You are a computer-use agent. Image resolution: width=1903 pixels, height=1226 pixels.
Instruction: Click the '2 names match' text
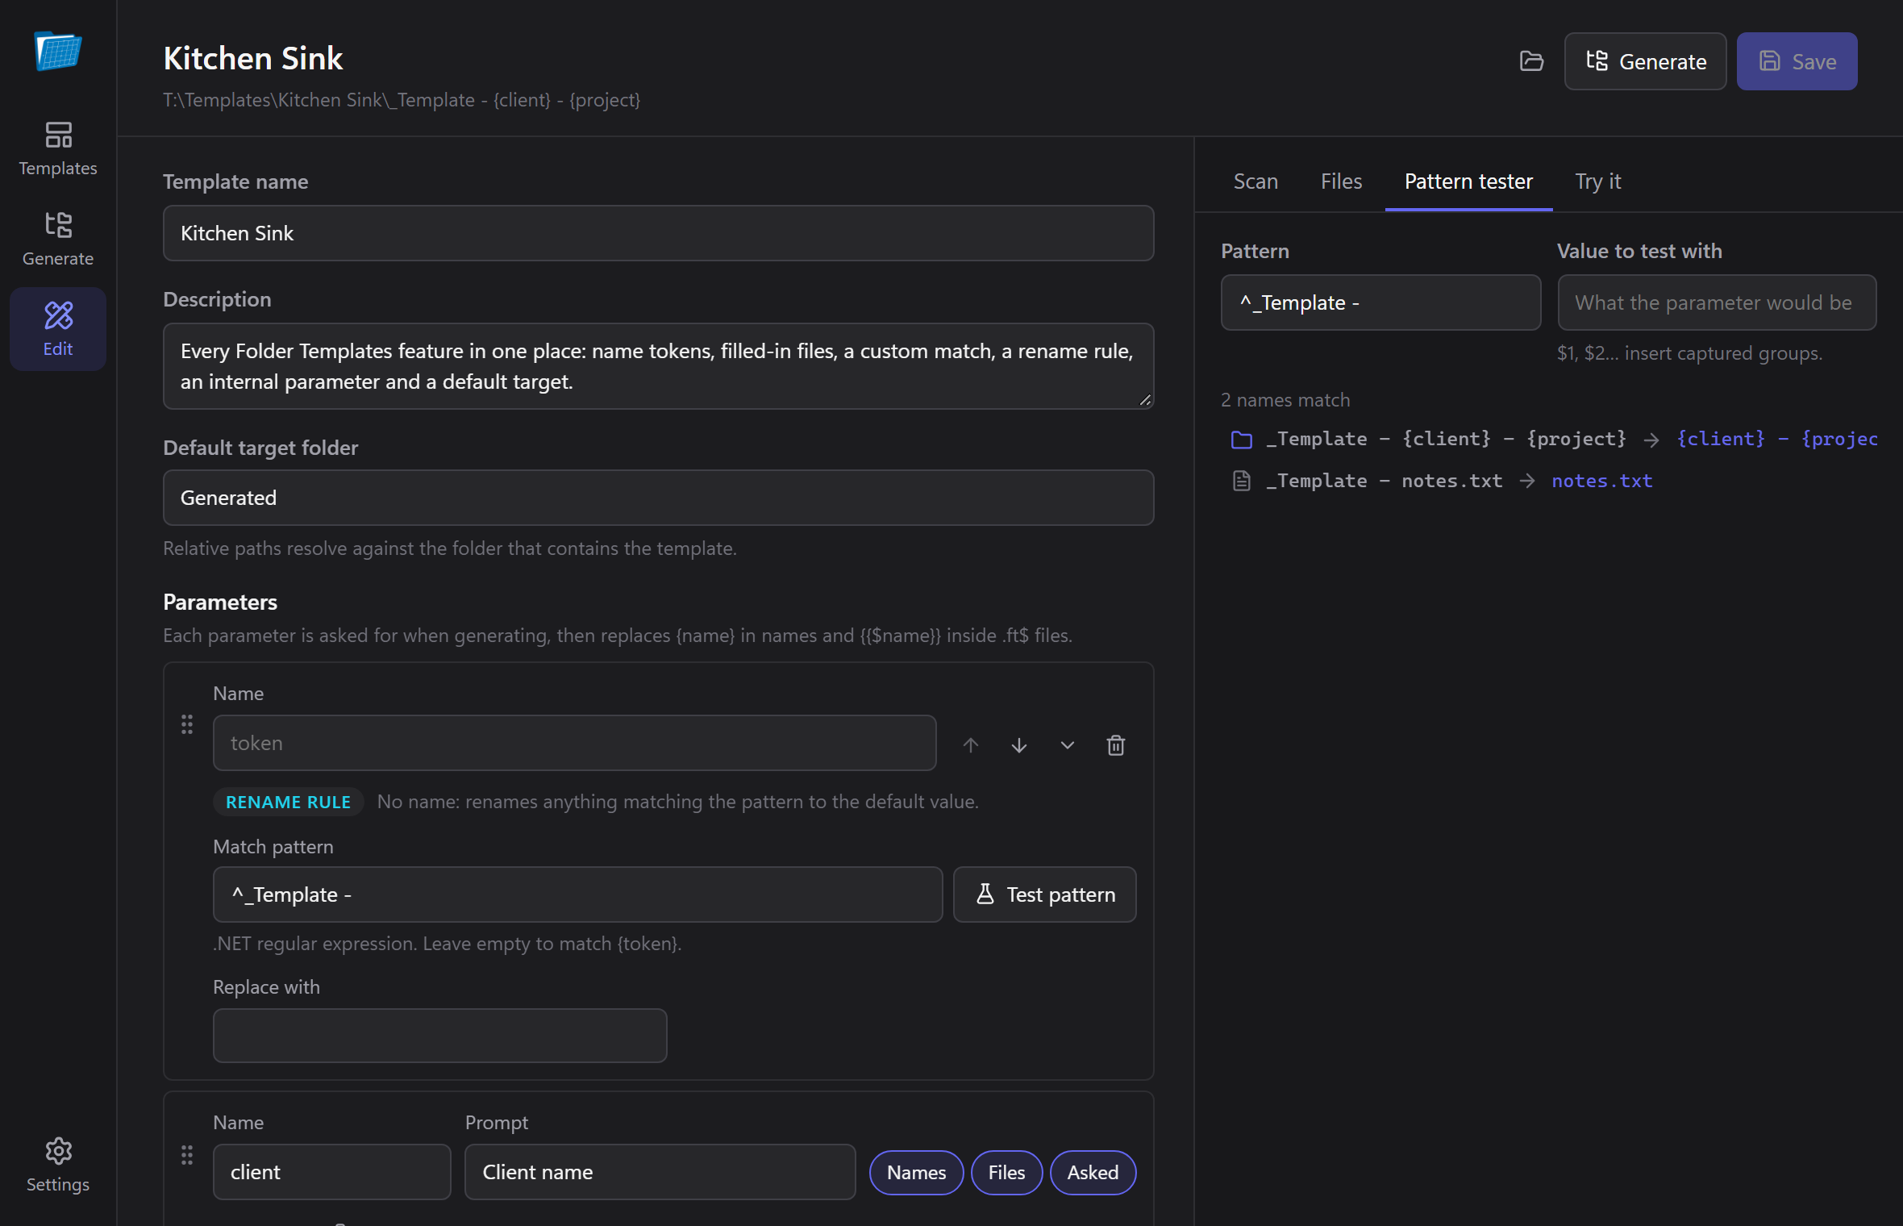[1285, 400]
